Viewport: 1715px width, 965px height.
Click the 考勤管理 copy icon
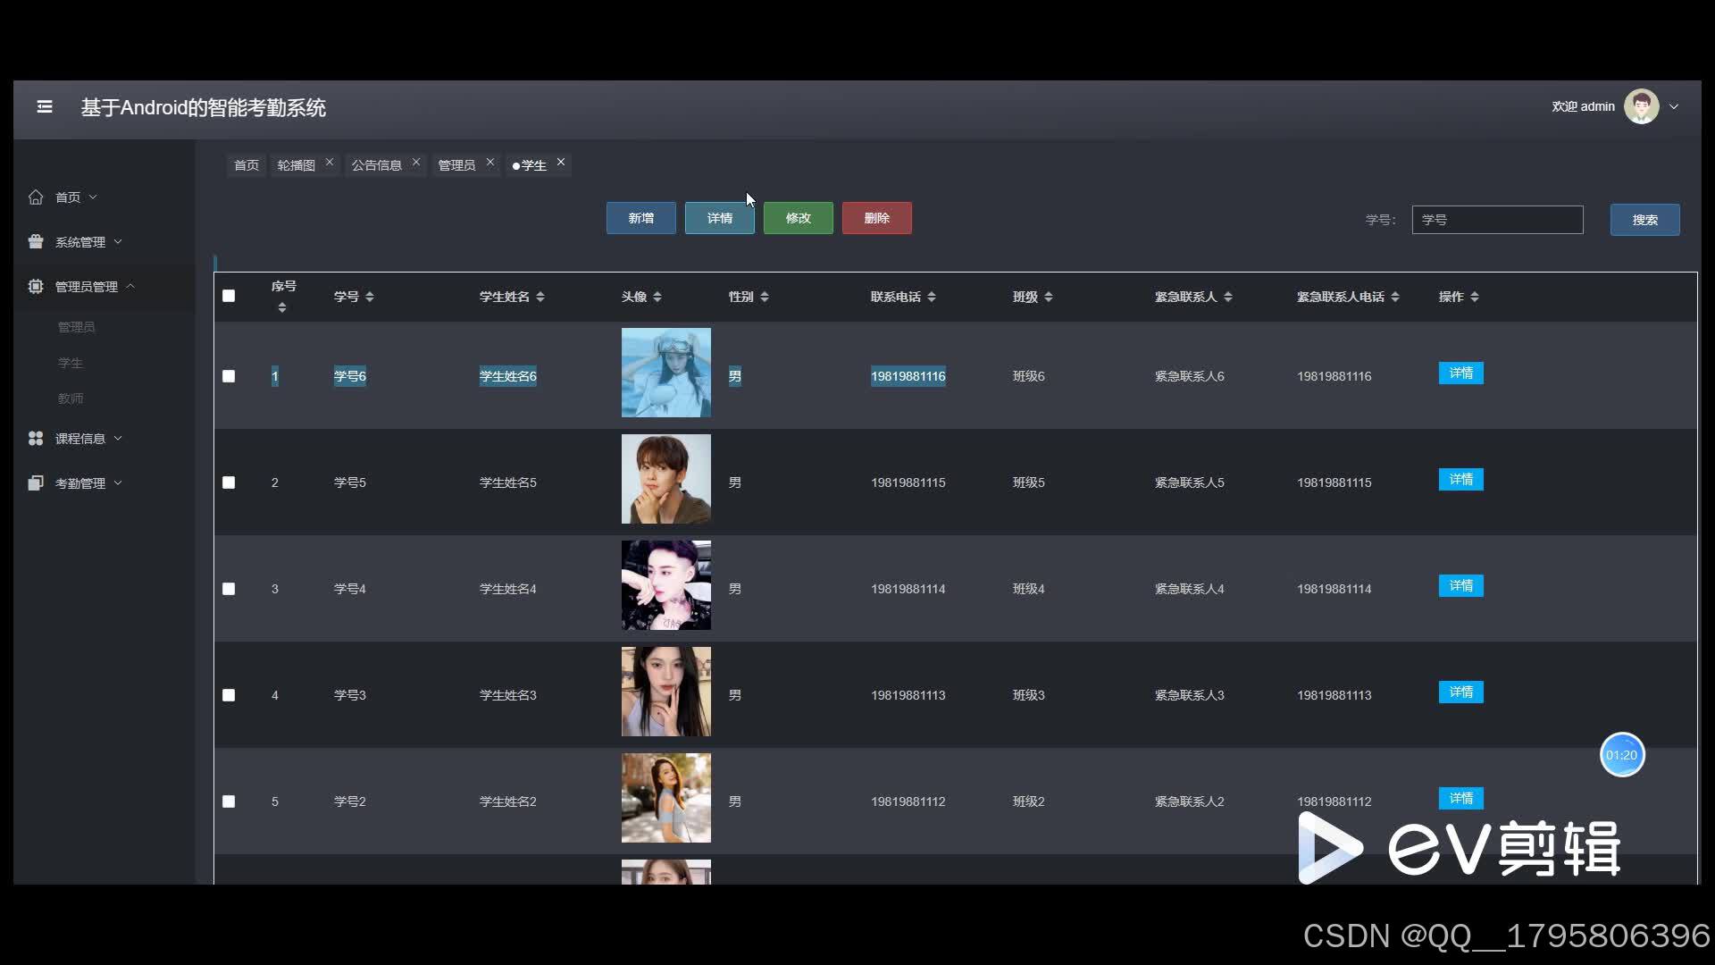click(x=36, y=483)
